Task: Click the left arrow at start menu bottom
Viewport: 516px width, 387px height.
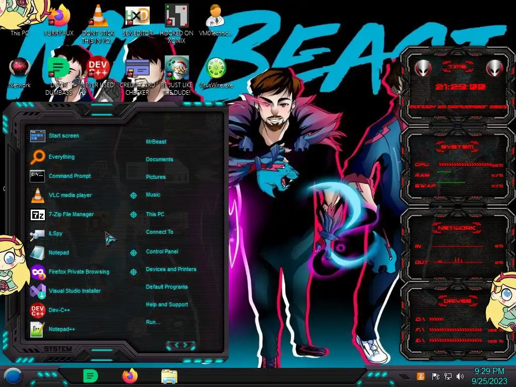Action: point(176,345)
